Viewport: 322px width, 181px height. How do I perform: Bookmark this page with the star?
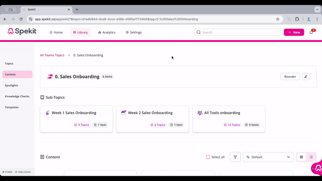coord(278,19)
